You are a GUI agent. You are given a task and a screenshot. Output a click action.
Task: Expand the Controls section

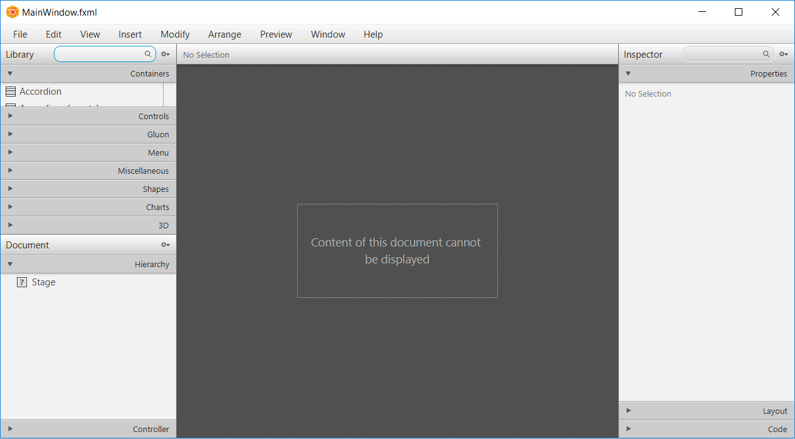(x=10, y=116)
